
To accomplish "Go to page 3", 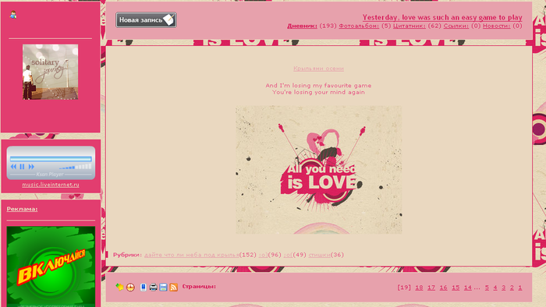I will (x=504, y=288).
